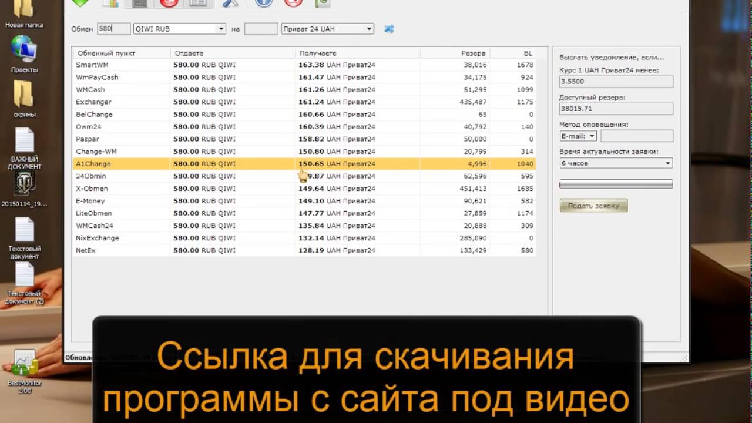The width and height of the screenshot is (752, 423).
Task: Sort by the Получаете column header
Action: tap(358, 53)
